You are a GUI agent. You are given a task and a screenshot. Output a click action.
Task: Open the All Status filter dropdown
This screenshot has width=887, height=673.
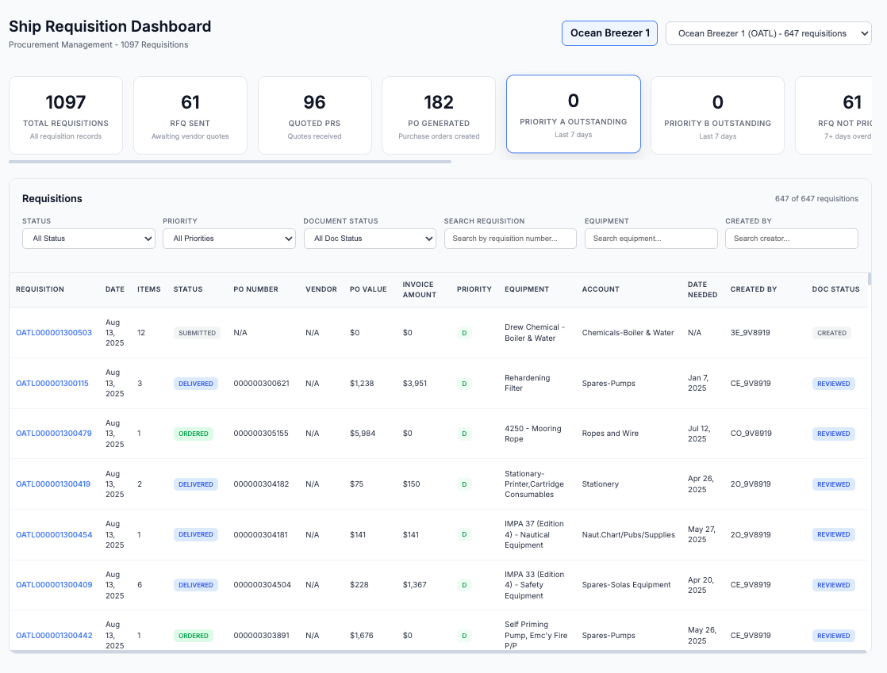tap(88, 238)
